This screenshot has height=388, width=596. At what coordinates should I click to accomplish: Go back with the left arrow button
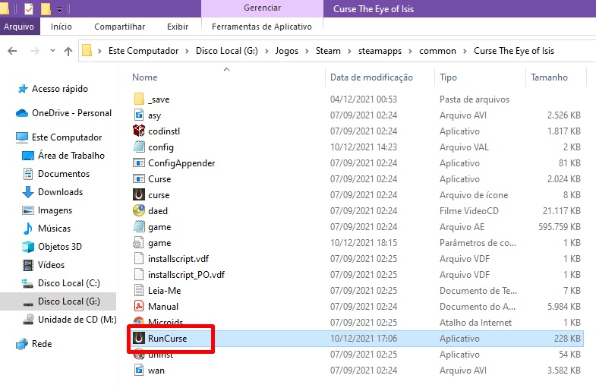click(x=12, y=51)
